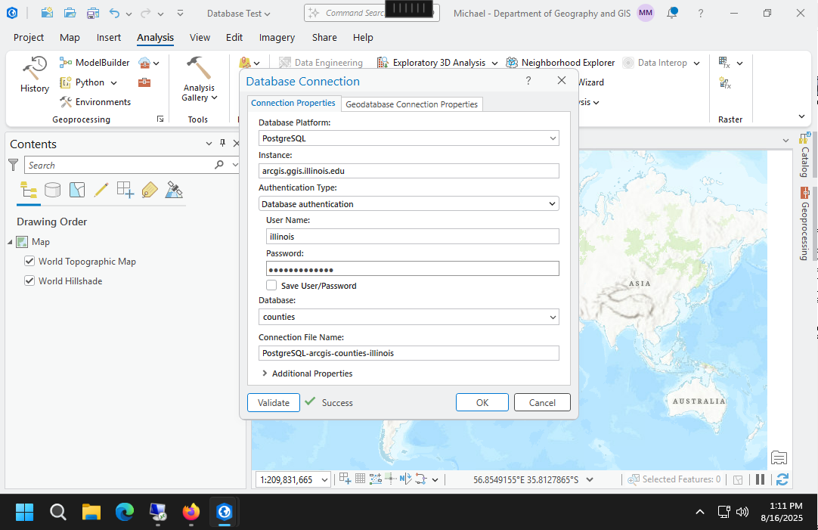
Task: Open the map scale dropdown
Action: pyautogui.click(x=324, y=479)
